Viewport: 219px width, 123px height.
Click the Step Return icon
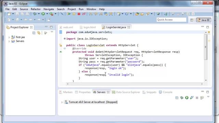[x=101, y=14]
